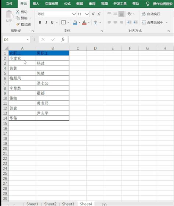
Task: Click the Insert Function fx icon
Action: pyautogui.click(x=63, y=39)
